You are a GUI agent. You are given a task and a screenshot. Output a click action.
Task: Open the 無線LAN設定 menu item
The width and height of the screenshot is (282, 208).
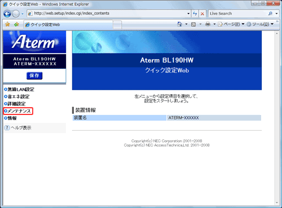(19, 90)
